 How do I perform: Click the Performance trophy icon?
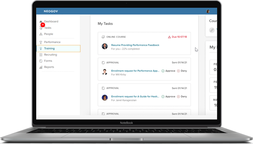point(41,42)
